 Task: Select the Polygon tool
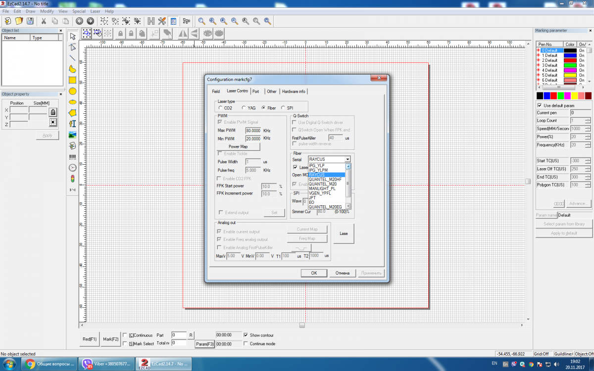(x=72, y=113)
